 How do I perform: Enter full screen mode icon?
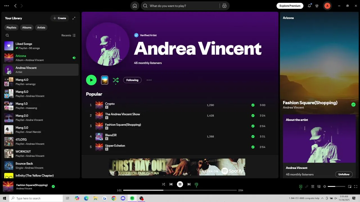coord(356,187)
